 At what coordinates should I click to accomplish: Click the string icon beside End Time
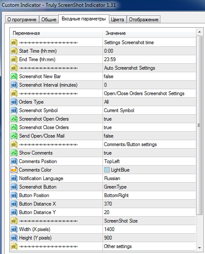(x=14, y=59)
